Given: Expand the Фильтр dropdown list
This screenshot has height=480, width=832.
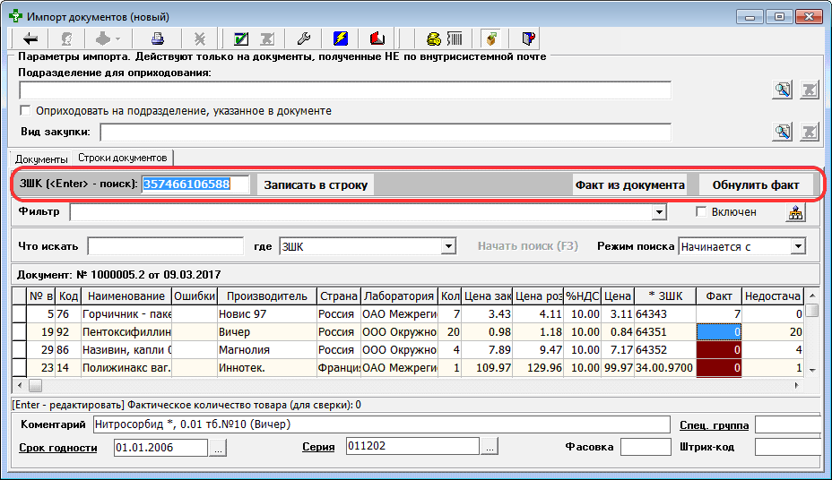Looking at the screenshot, I should click(x=660, y=212).
